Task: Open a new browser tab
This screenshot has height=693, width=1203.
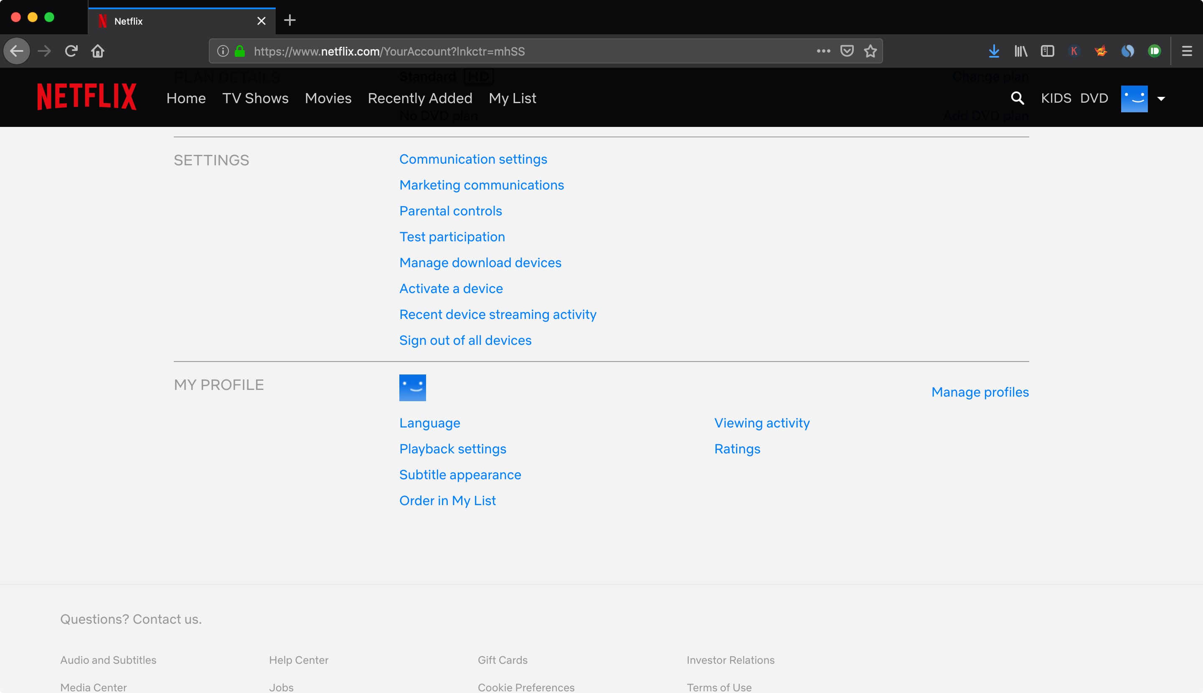Action: coord(289,20)
